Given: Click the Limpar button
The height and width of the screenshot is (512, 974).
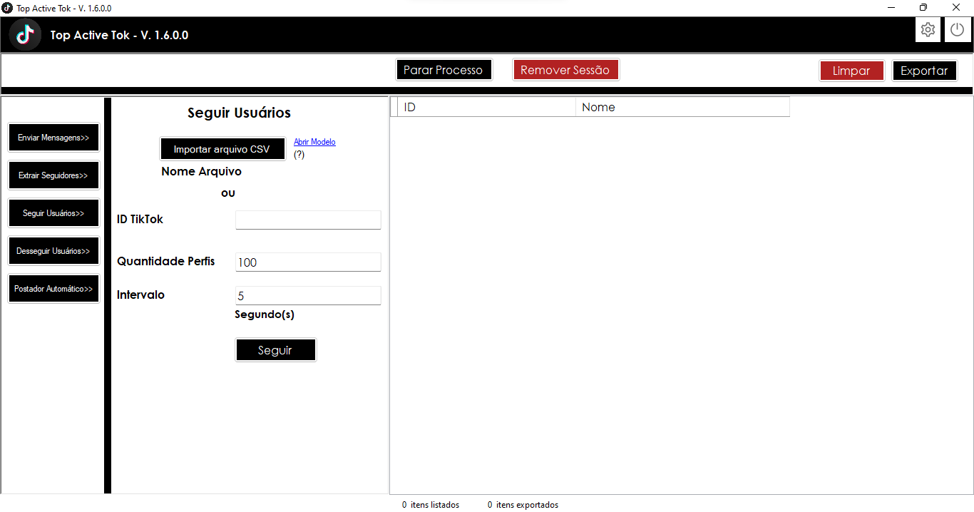Looking at the screenshot, I should [851, 70].
